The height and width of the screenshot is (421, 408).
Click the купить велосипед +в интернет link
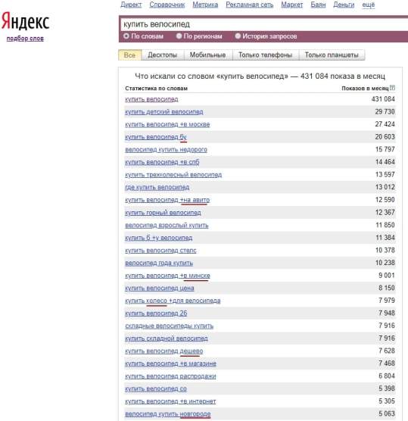(x=171, y=401)
